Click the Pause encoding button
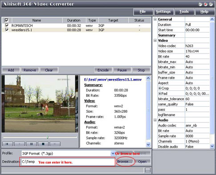 click(x=122, y=70)
